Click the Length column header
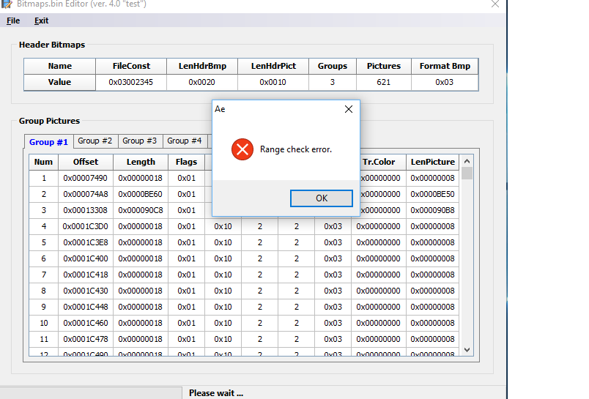Screen dimensions: 589x399 click(x=141, y=162)
